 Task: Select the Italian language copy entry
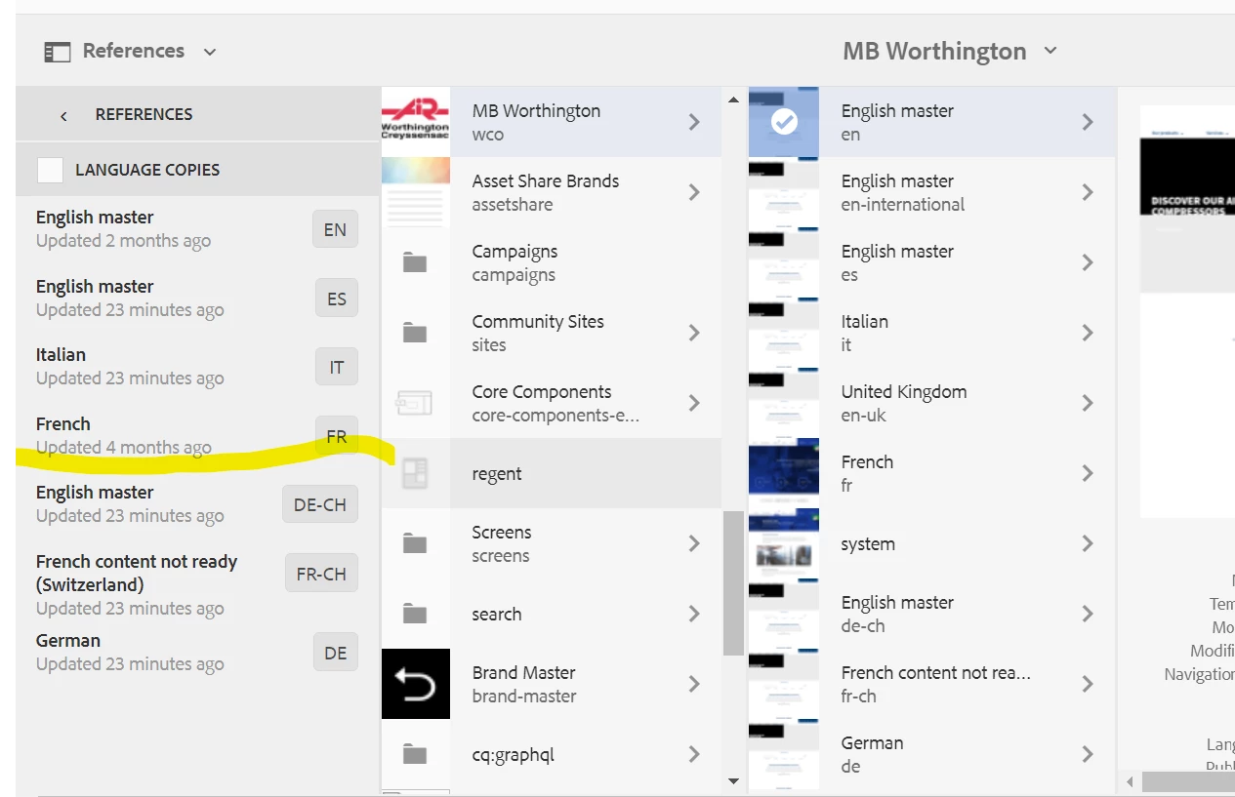click(196, 367)
